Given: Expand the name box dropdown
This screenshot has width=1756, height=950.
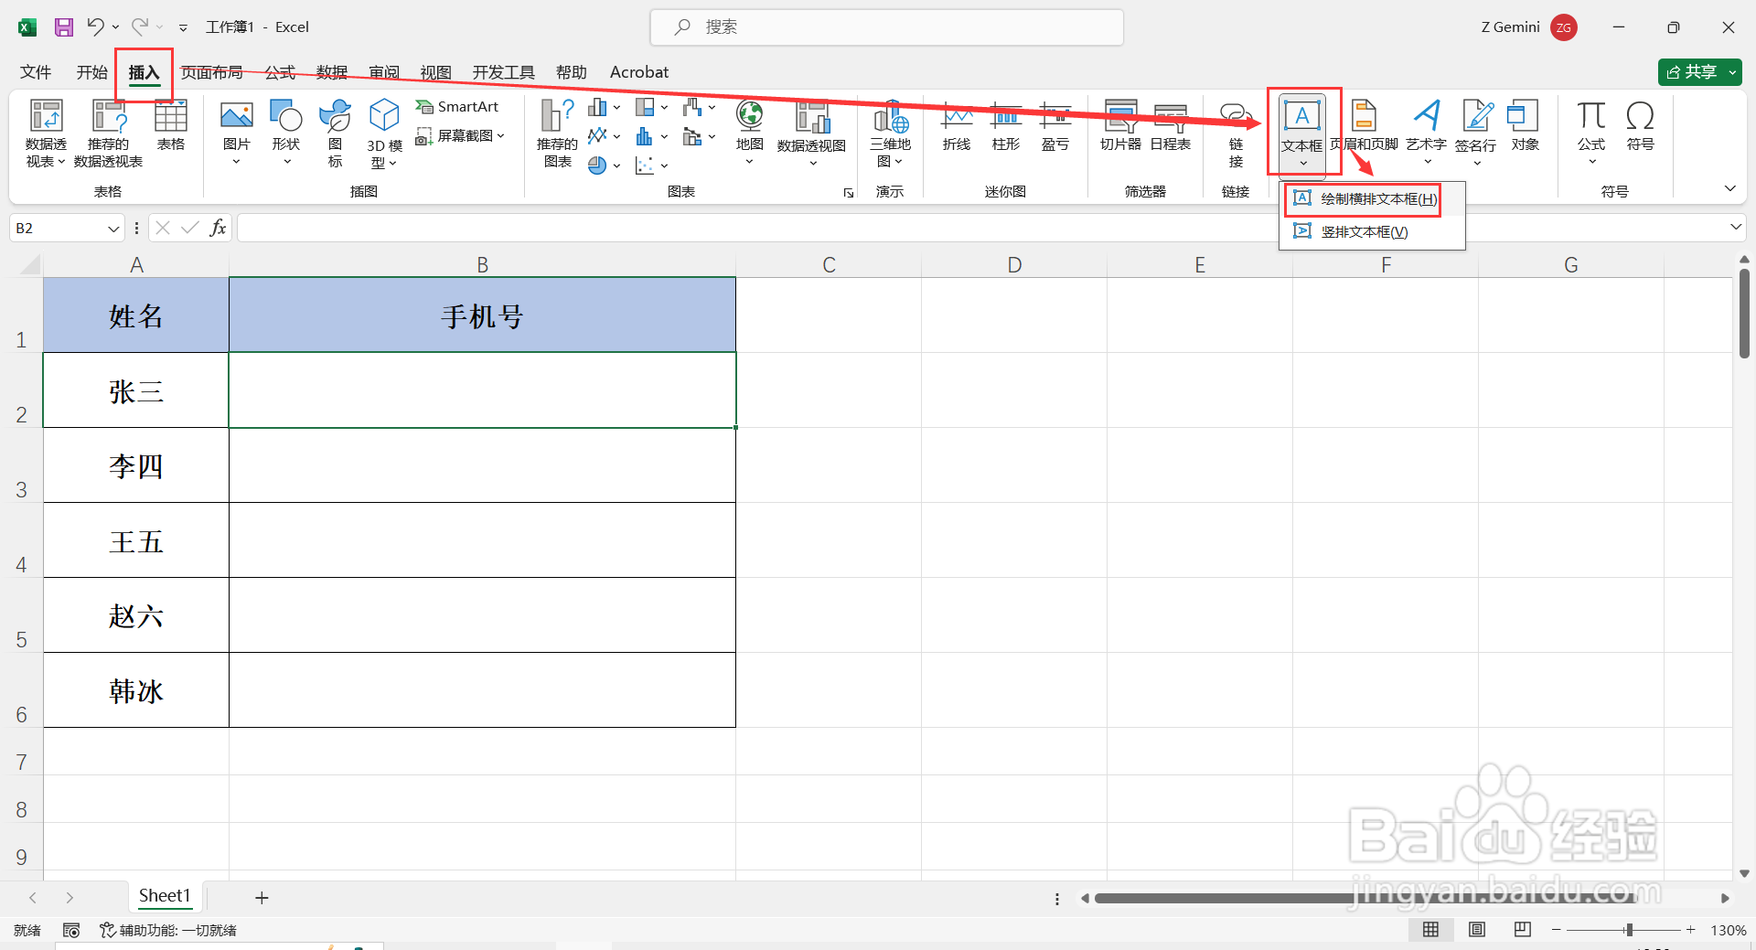Looking at the screenshot, I should [x=112, y=228].
